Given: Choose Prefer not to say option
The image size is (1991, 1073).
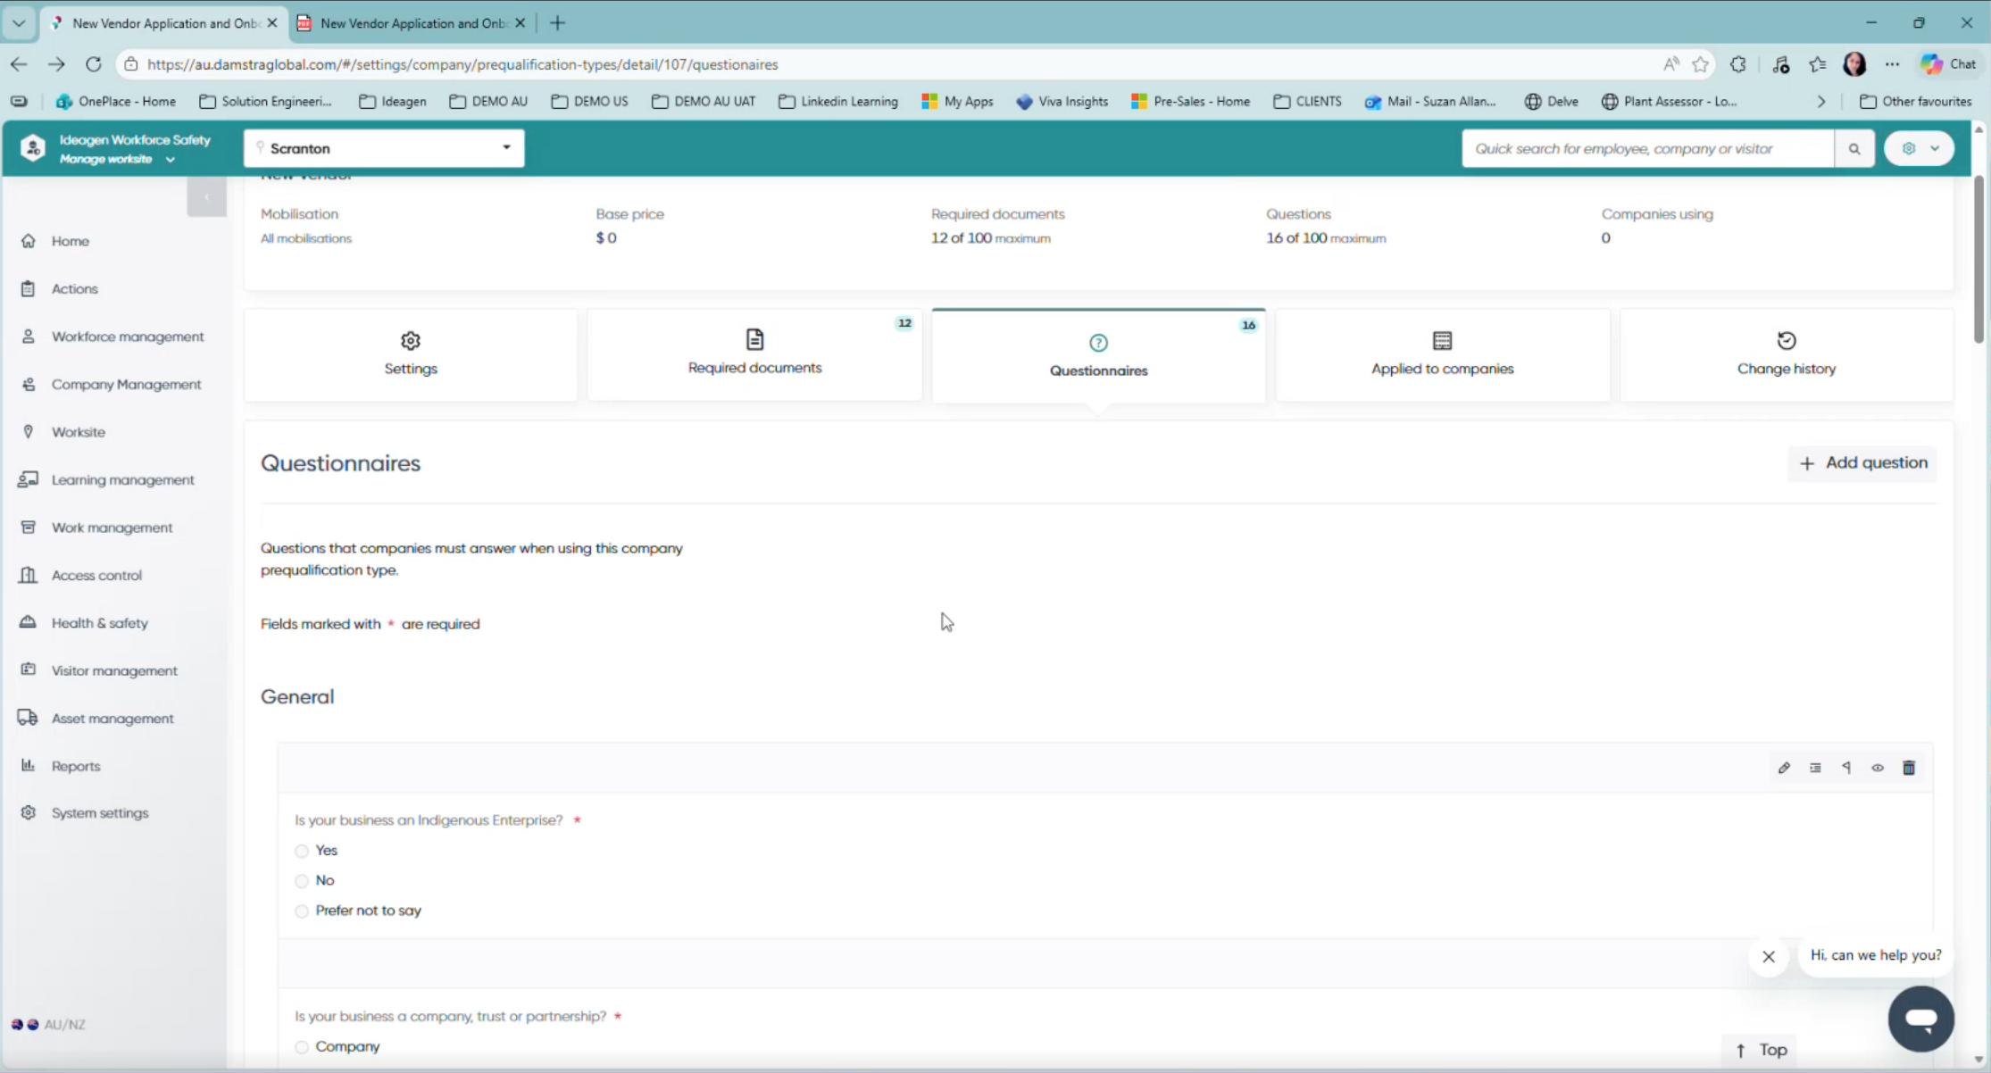Looking at the screenshot, I should click(x=302, y=911).
